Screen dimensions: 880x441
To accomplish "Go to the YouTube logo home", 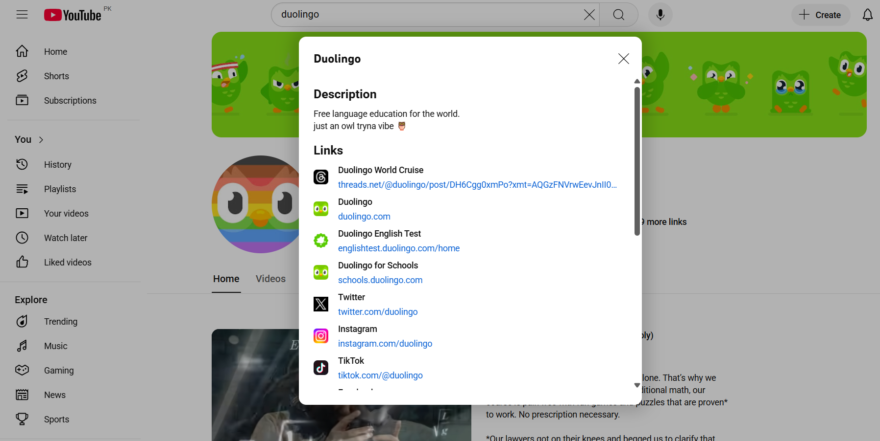I will coord(73,15).
